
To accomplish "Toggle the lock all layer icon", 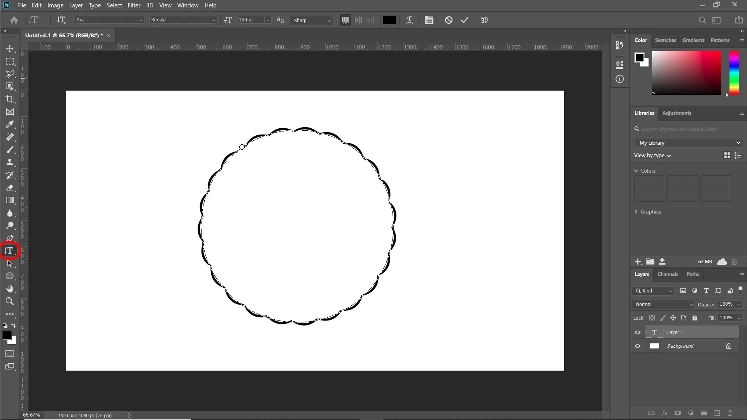I will [695, 318].
